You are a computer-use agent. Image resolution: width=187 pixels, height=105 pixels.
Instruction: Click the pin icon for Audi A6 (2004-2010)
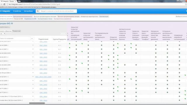[x=33, y=53]
